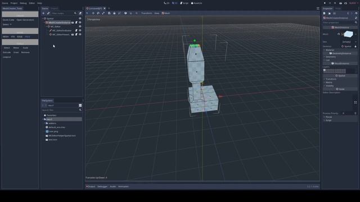Click the Loopcut button
The width and height of the screenshot is (360, 202).
[7, 57]
